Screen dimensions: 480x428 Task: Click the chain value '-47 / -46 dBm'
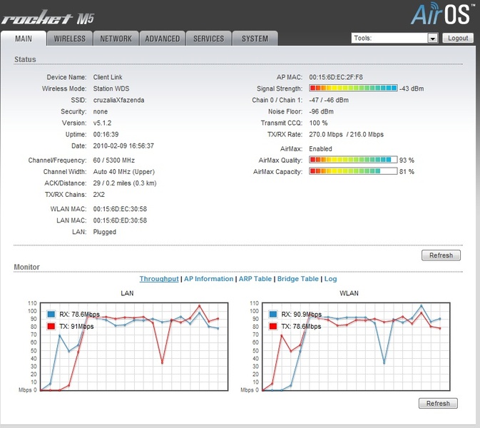point(329,100)
